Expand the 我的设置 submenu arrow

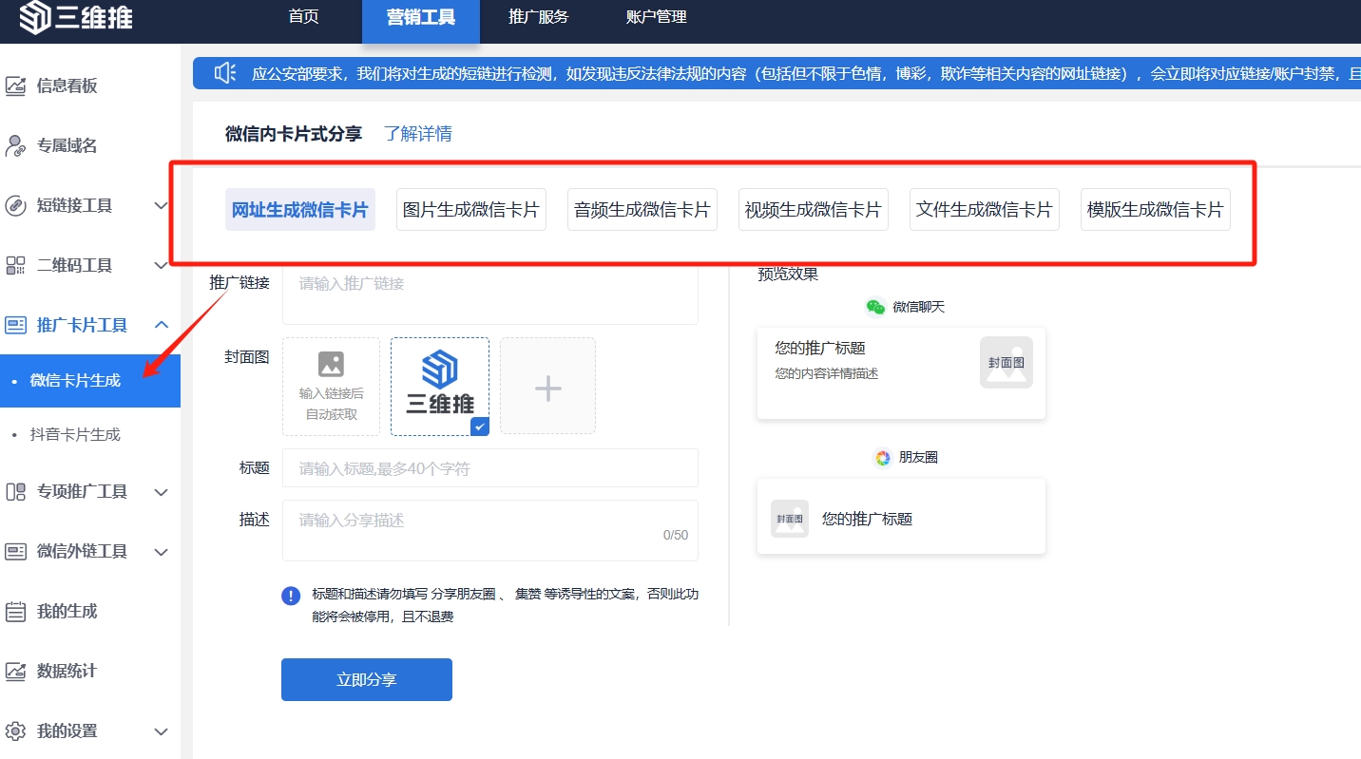click(x=161, y=731)
